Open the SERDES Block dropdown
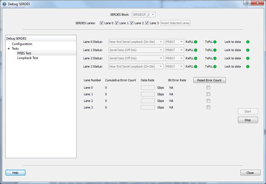Viewport: 266px width, 184px height. tap(144, 14)
